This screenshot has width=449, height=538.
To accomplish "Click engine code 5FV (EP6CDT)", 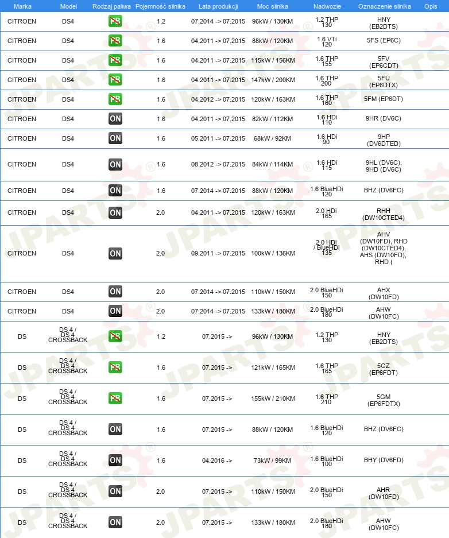I will pos(384,62).
